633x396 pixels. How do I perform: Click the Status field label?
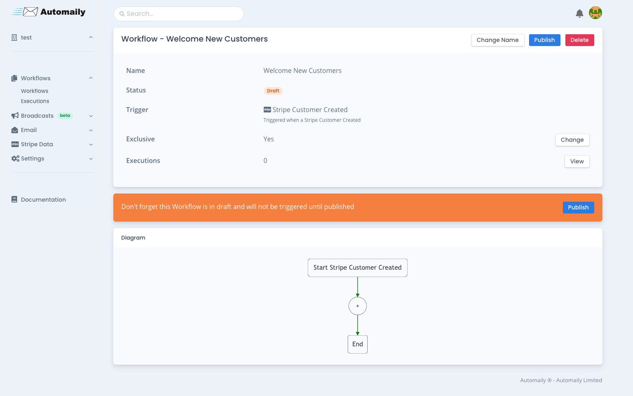coord(136,90)
